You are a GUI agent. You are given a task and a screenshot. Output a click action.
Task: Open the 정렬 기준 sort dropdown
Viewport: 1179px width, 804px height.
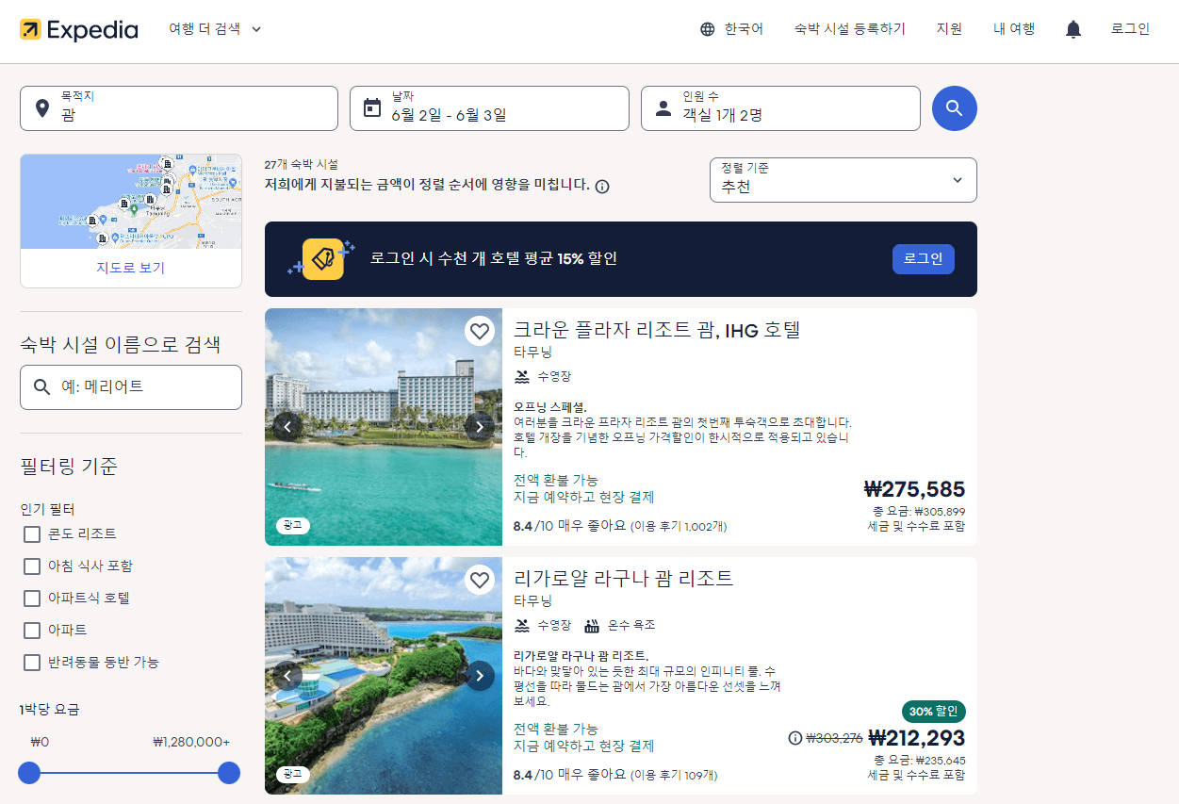tap(843, 180)
